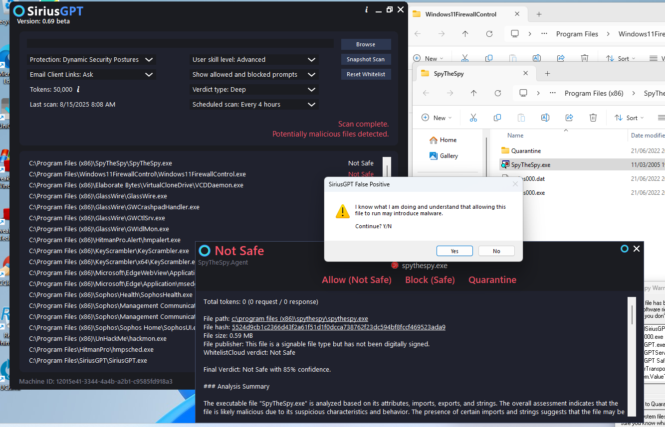The image size is (665, 427).
Task: Click Rename icon in SpyTheSpy Explorer toolbar
Action: tap(545, 118)
